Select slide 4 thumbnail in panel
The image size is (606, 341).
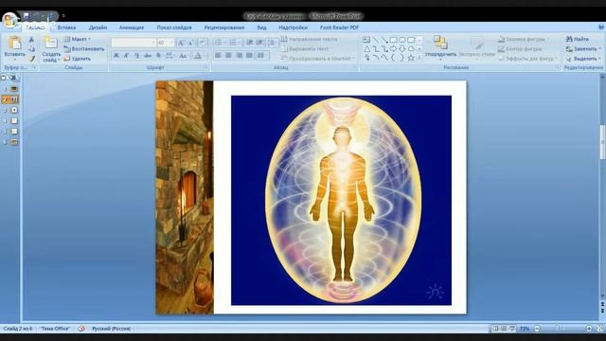[14, 121]
